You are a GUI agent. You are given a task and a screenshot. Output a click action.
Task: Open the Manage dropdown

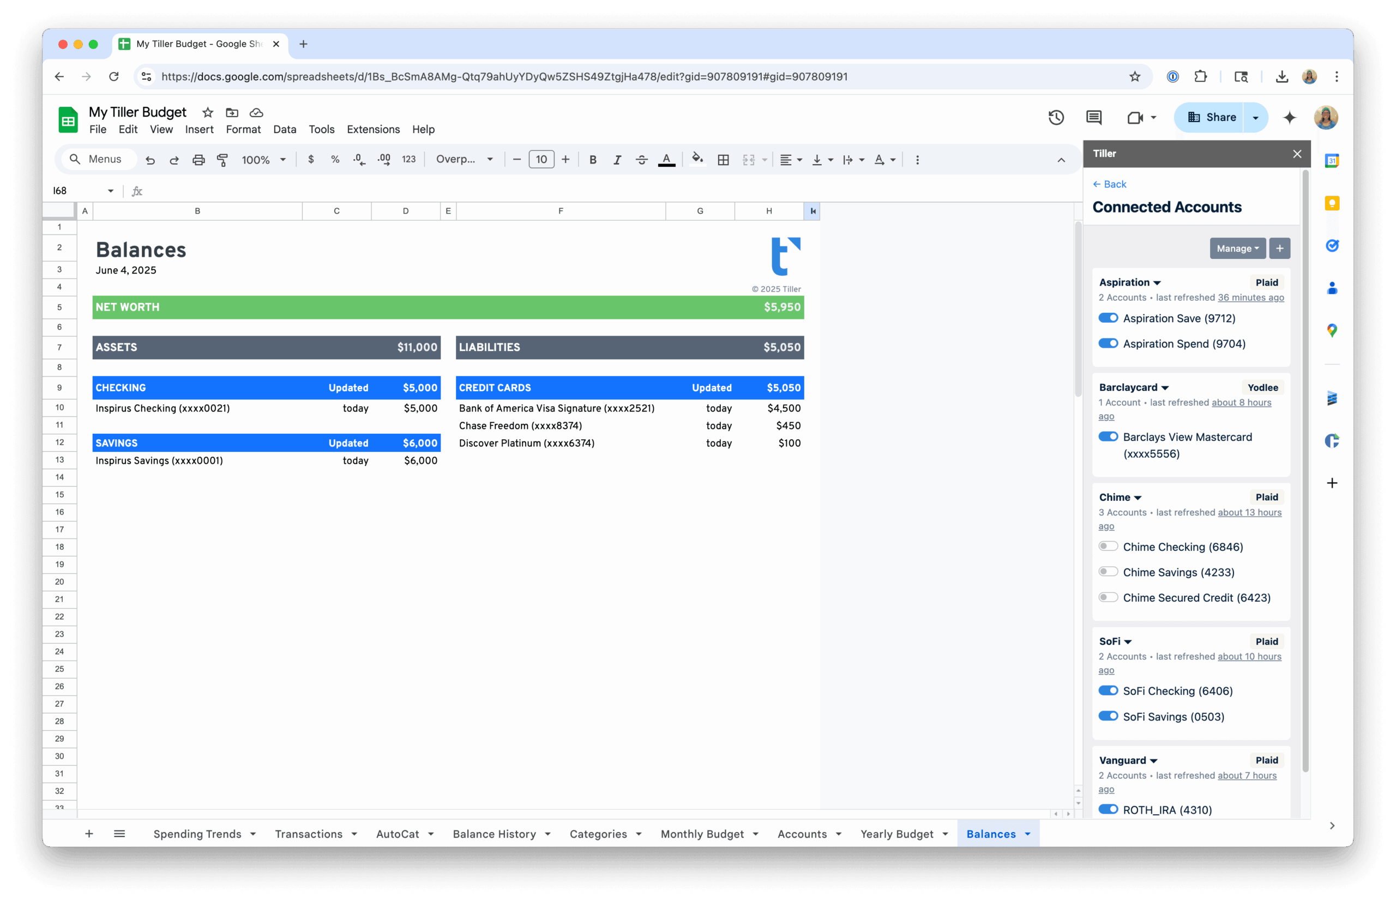tap(1237, 249)
